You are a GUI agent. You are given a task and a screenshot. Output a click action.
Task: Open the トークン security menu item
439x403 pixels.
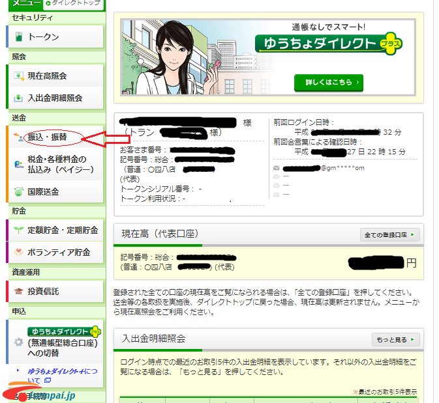coord(55,37)
